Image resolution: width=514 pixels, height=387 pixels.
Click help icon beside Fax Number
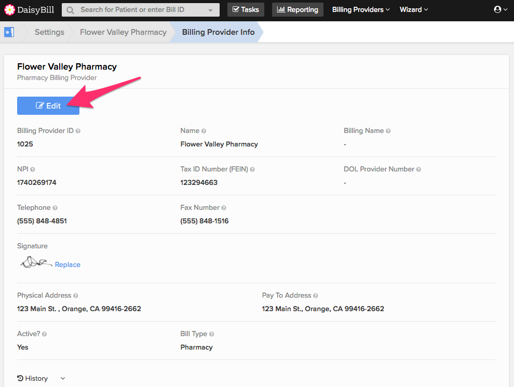point(224,208)
